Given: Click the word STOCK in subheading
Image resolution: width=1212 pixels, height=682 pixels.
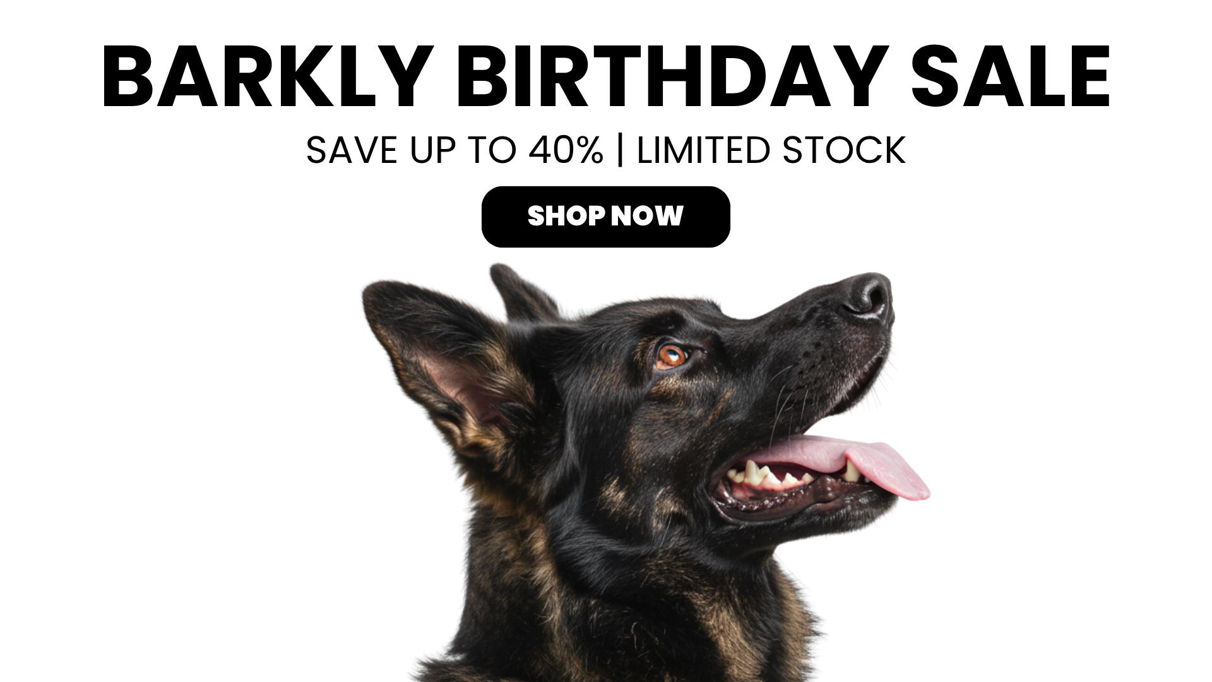Looking at the screenshot, I should click(844, 150).
